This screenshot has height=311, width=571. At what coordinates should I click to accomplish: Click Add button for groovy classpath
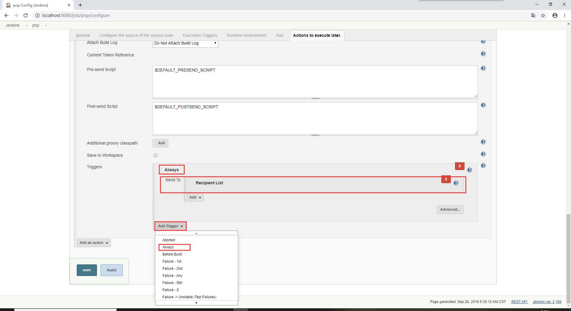(161, 143)
